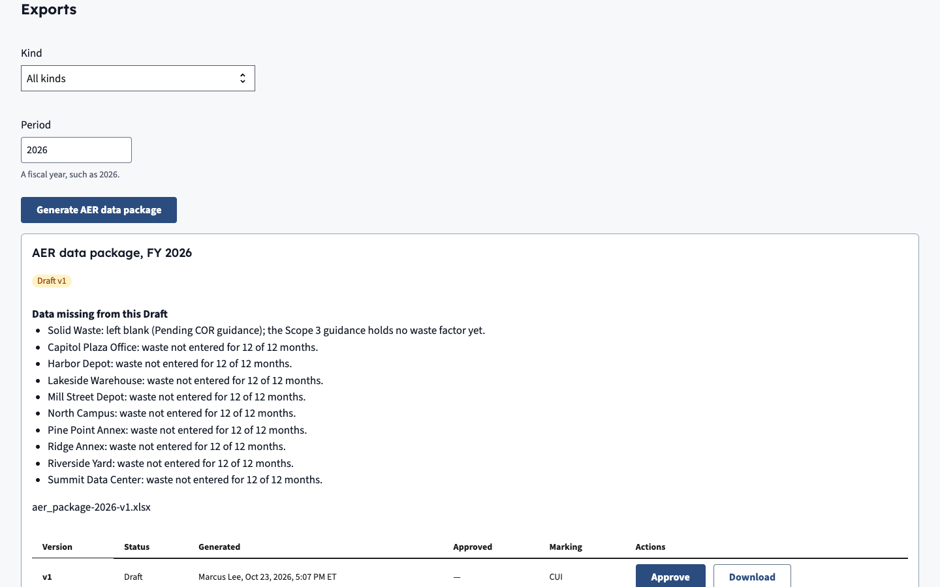Click the Ridge Annex waste line
940x587 pixels.
(x=166, y=447)
